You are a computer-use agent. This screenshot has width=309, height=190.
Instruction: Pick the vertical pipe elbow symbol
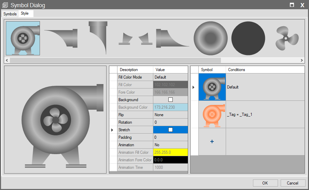[97, 37]
